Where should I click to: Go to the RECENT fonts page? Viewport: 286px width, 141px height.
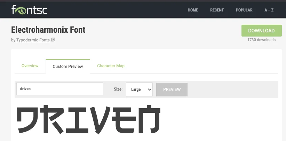[x=217, y=10]
